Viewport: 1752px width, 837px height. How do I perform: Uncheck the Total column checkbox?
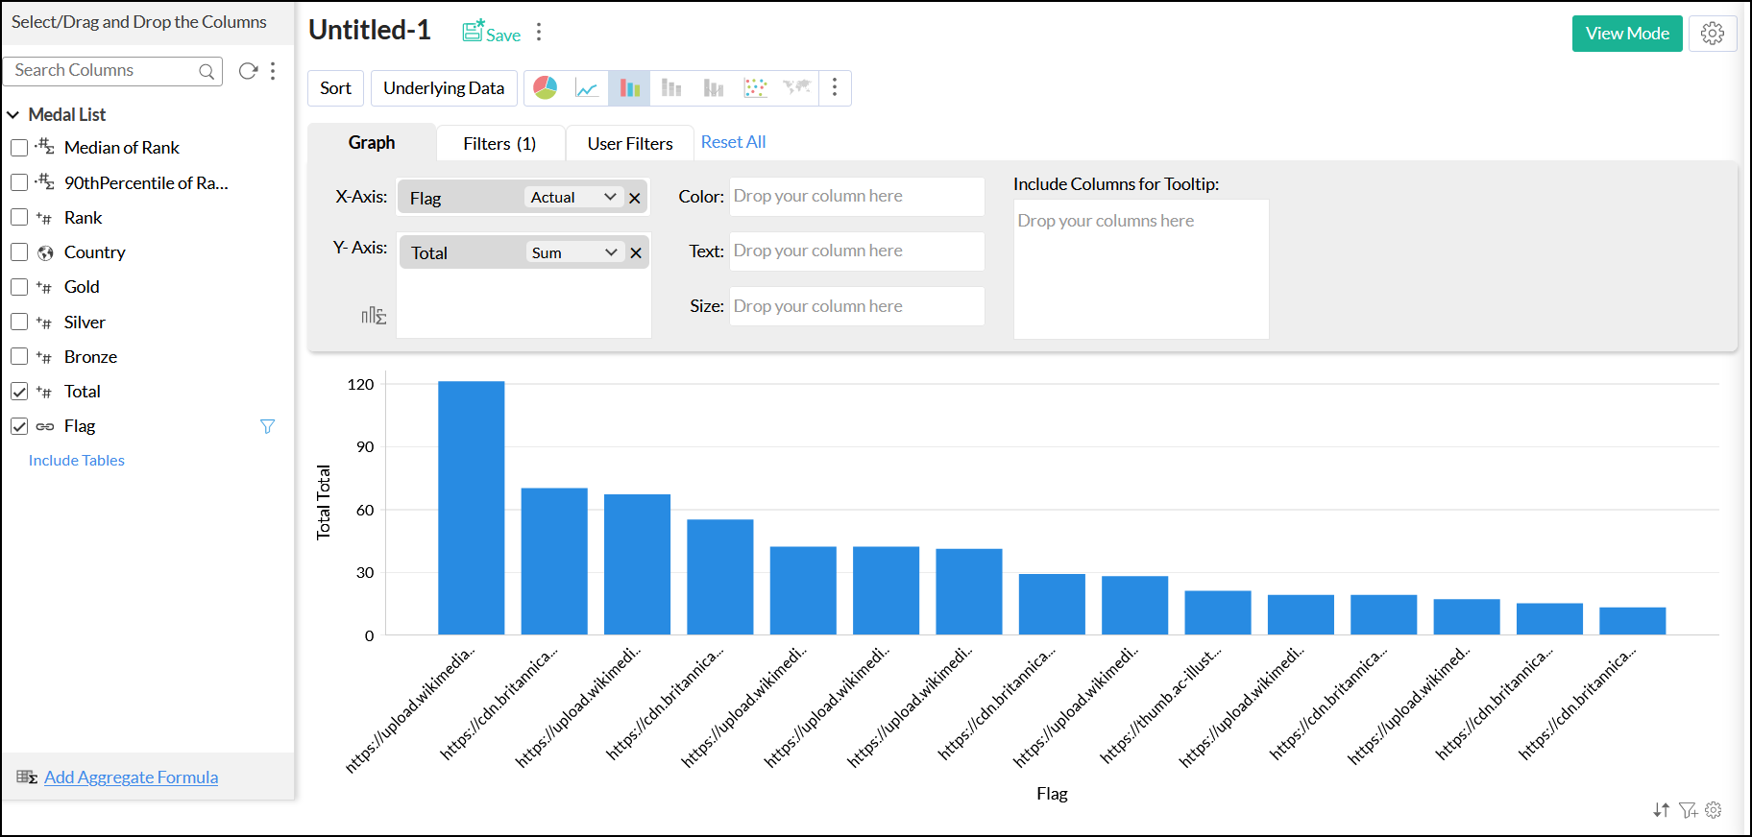(x=19, y=392)
